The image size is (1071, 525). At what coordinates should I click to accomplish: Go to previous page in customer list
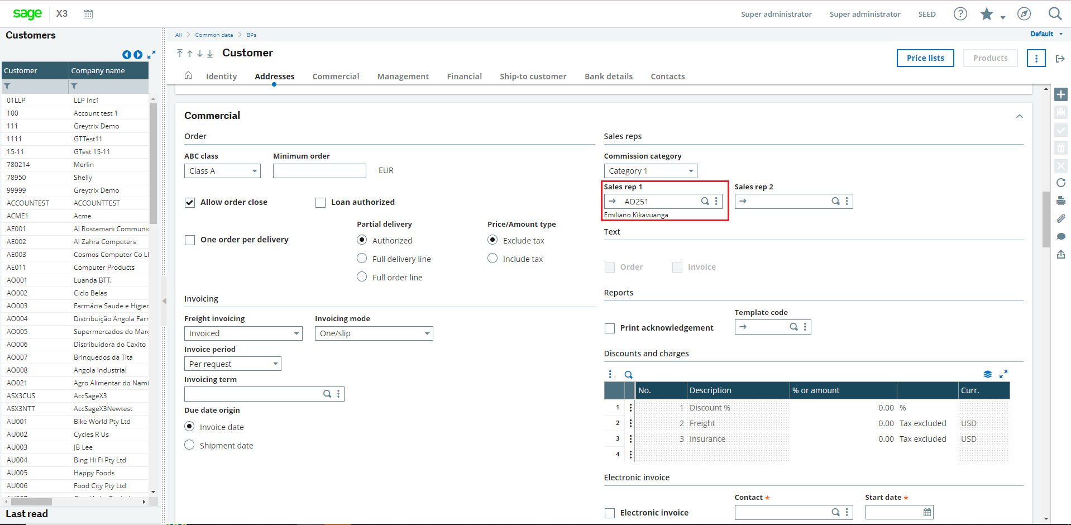[127, 55]
